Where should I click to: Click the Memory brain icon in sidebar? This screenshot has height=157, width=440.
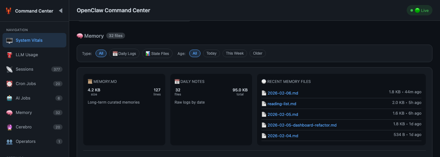pyautogui.click(x=9, y=113)
